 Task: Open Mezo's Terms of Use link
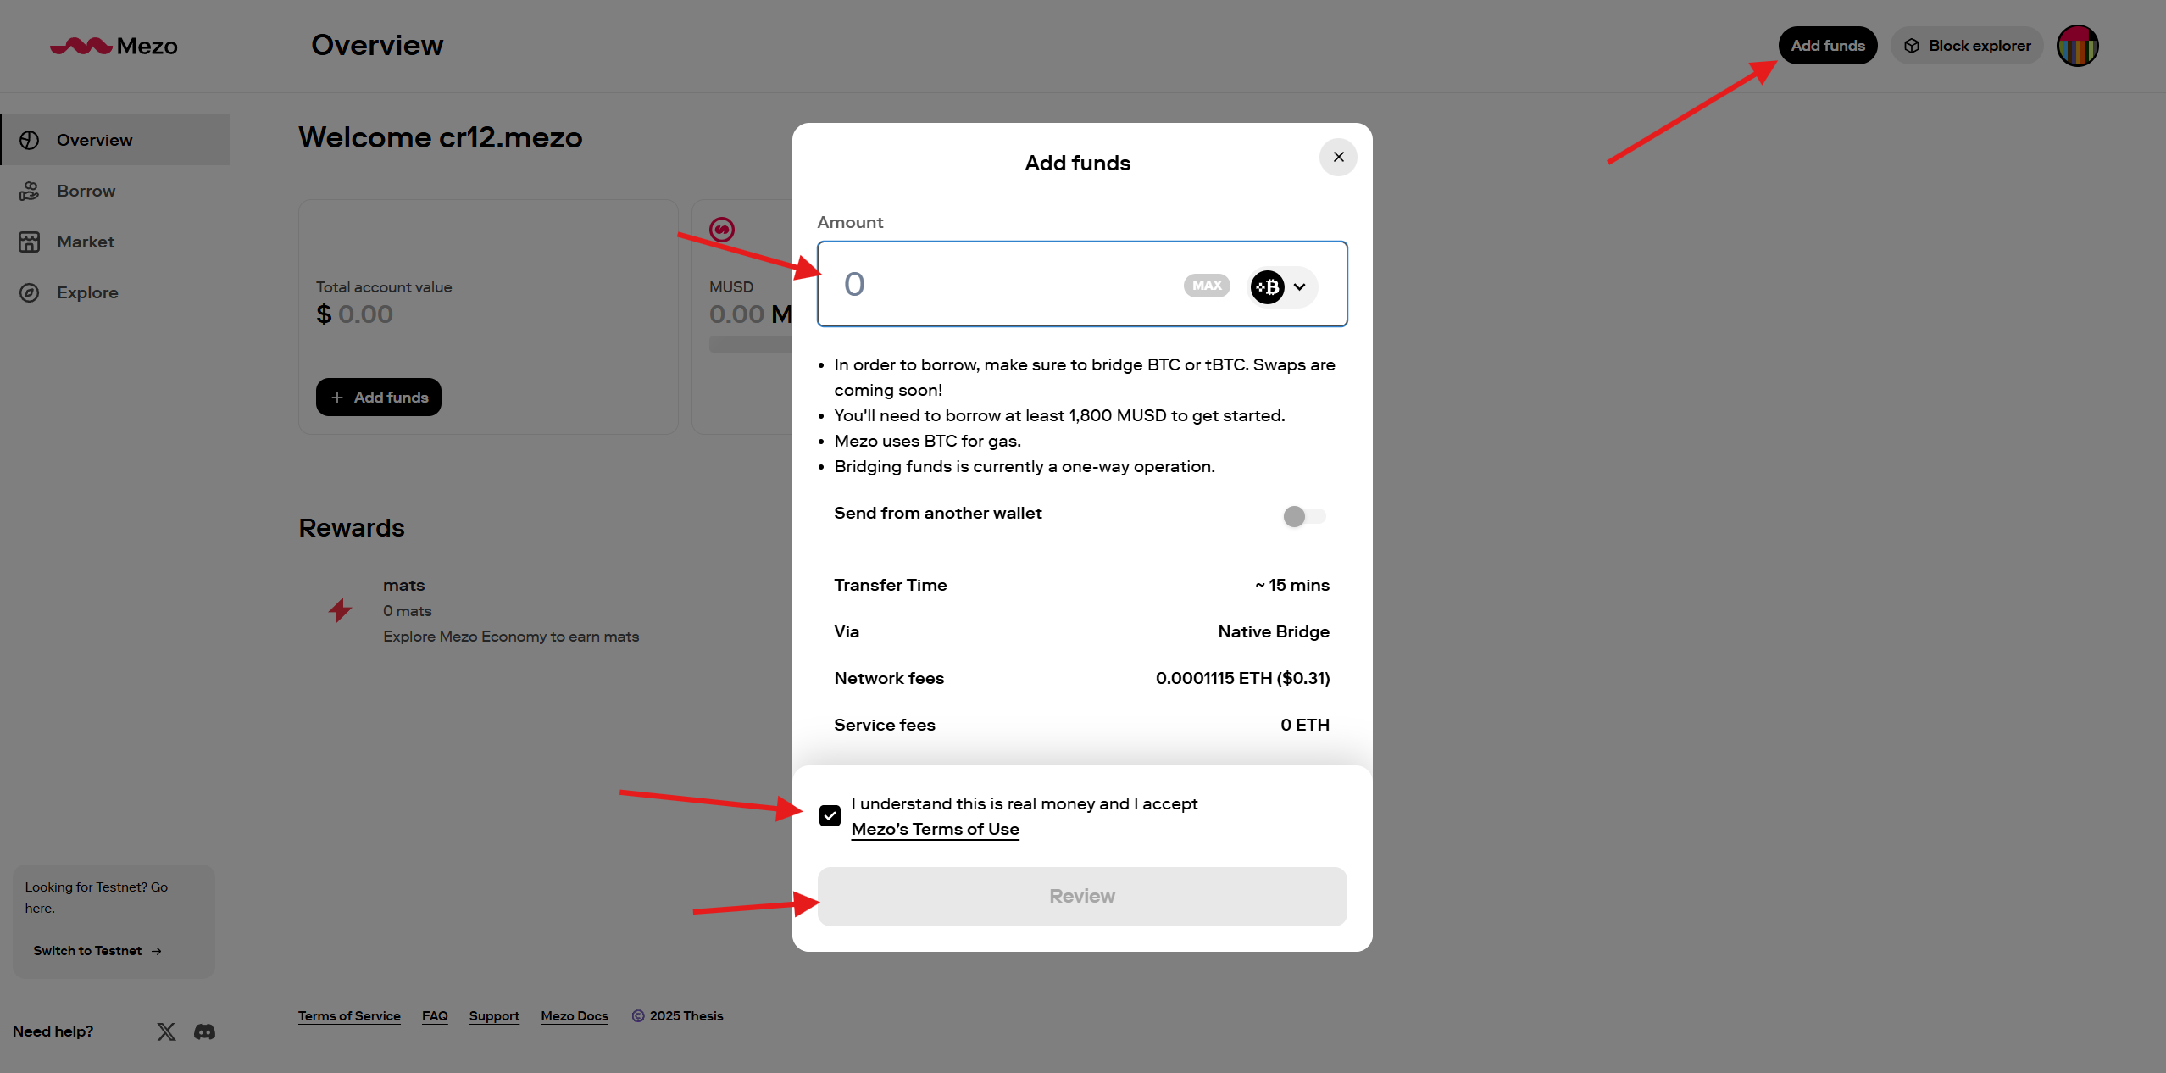pyautogui.click(x=935, y=829)
